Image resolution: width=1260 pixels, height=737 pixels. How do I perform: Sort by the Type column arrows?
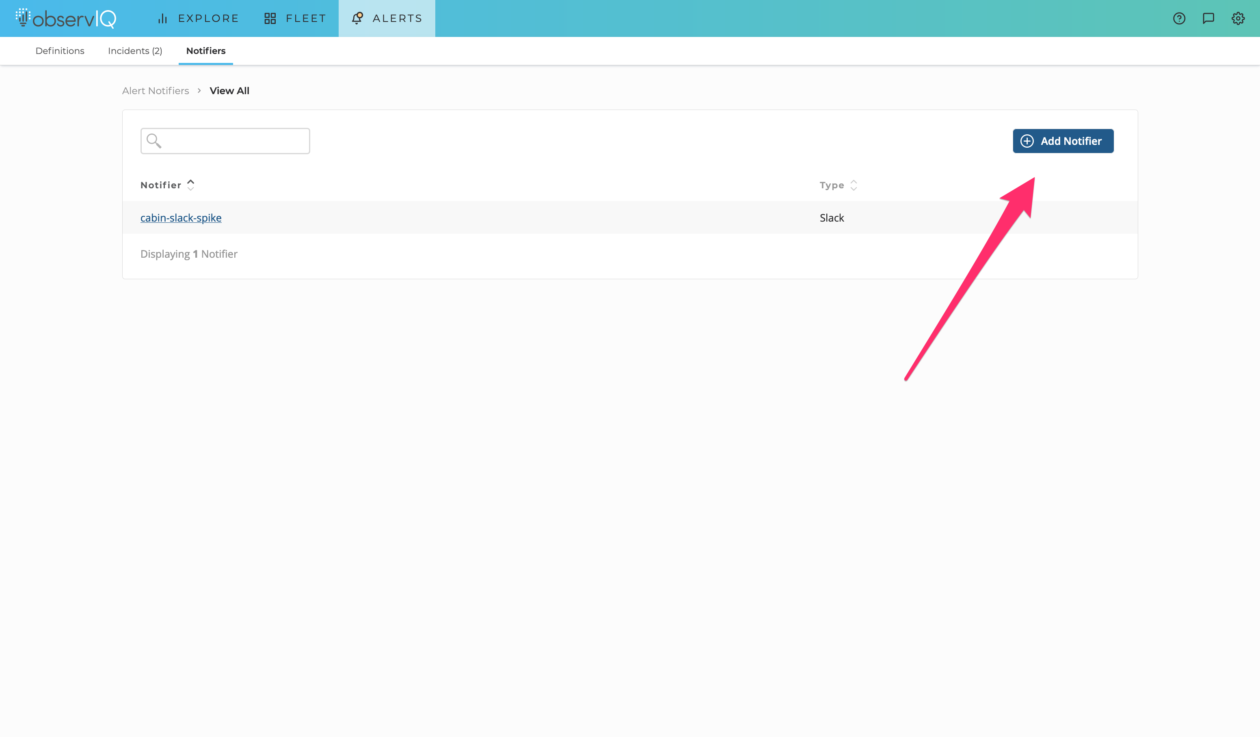point(854,185)
